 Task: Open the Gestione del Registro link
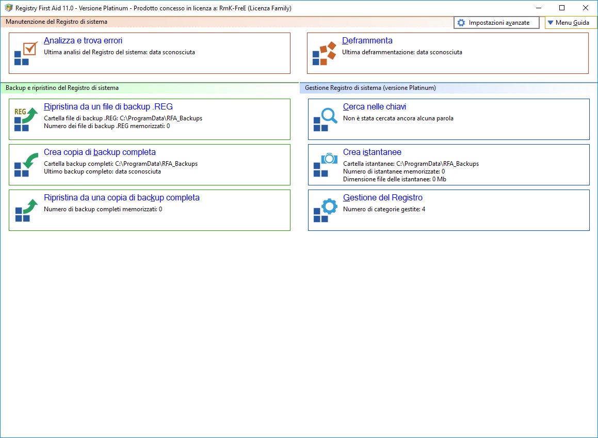[382, 198]
